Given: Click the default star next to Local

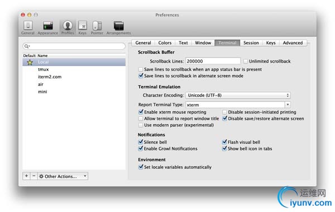Looking at the screenshot, I should click(30, 62).
